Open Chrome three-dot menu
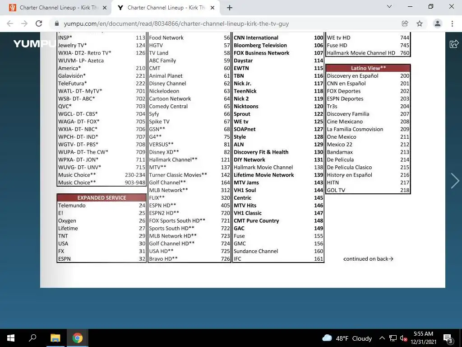The width and height of the screenshot is (462, 347). coord(452,23)
